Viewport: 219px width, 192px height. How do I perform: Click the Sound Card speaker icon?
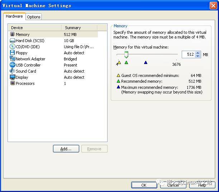(x=12, y=71)
